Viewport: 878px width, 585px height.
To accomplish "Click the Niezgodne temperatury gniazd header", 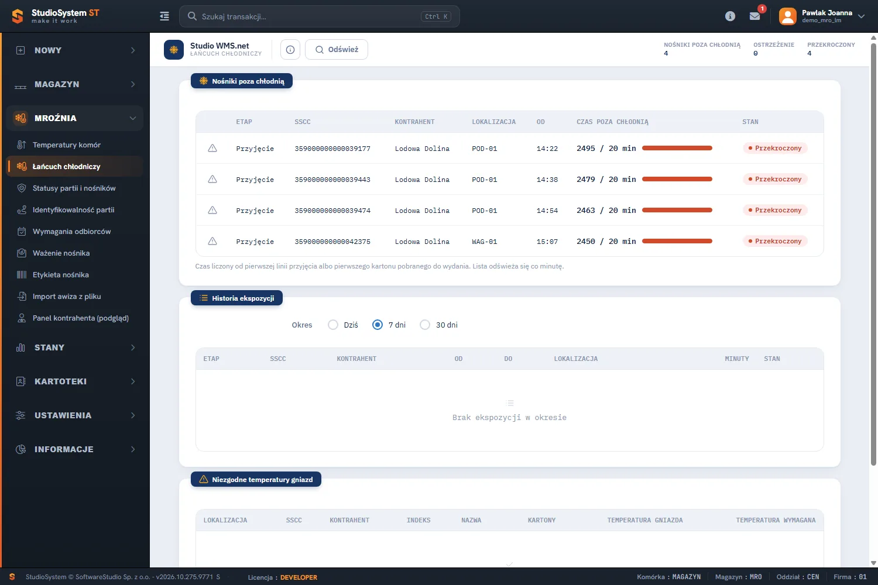I will click(256, 480).
